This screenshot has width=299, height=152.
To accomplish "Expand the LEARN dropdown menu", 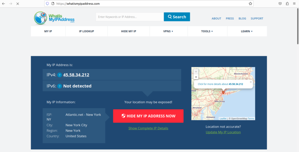I will [247, 31].
